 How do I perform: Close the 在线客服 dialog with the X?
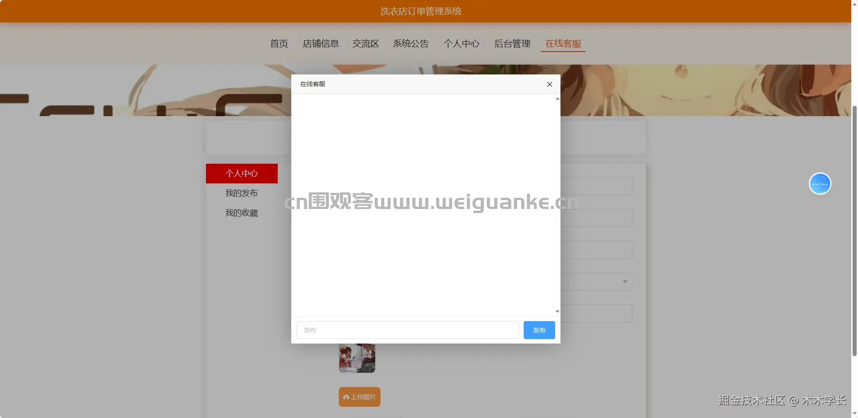tap(549, 84)
